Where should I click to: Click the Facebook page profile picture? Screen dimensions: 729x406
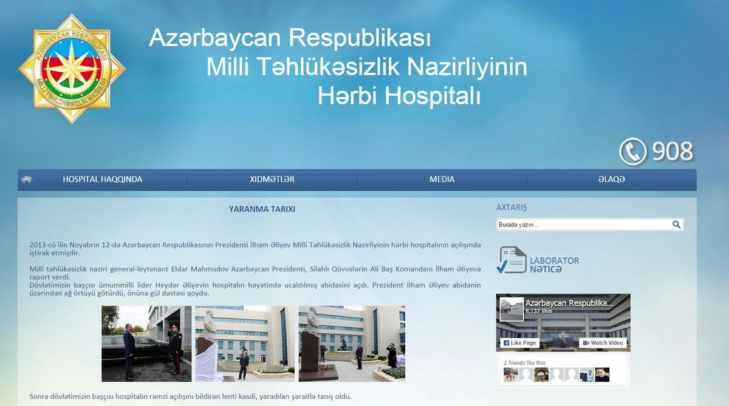click(x=512, y=309)
